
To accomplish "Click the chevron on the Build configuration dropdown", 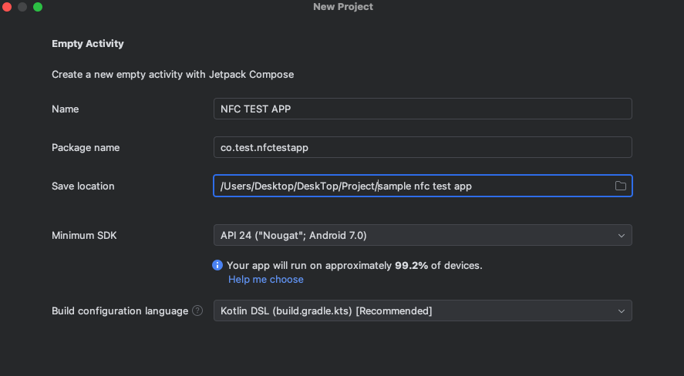I will [x=621, y=311].
